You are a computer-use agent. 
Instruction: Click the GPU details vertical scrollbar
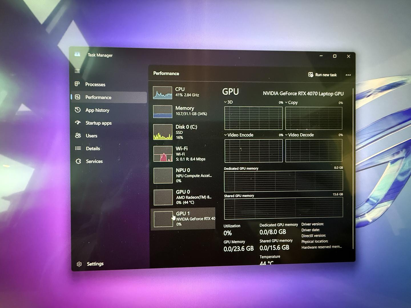353,168
